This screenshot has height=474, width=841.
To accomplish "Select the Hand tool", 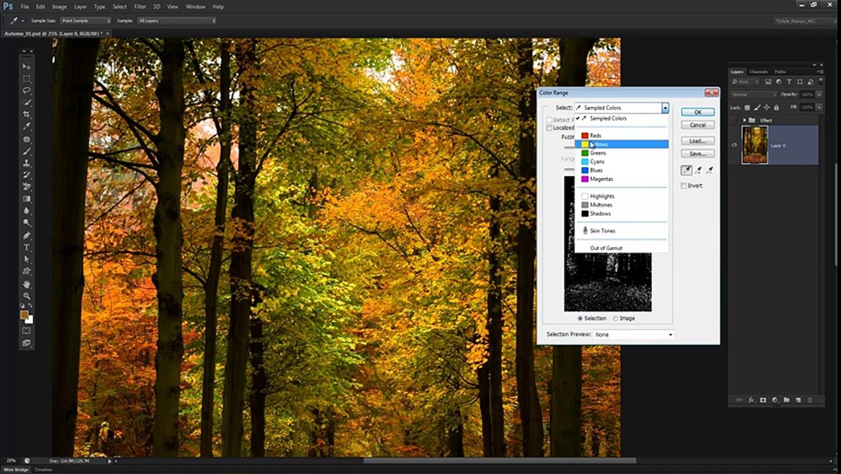I will (x=27, y=283).
